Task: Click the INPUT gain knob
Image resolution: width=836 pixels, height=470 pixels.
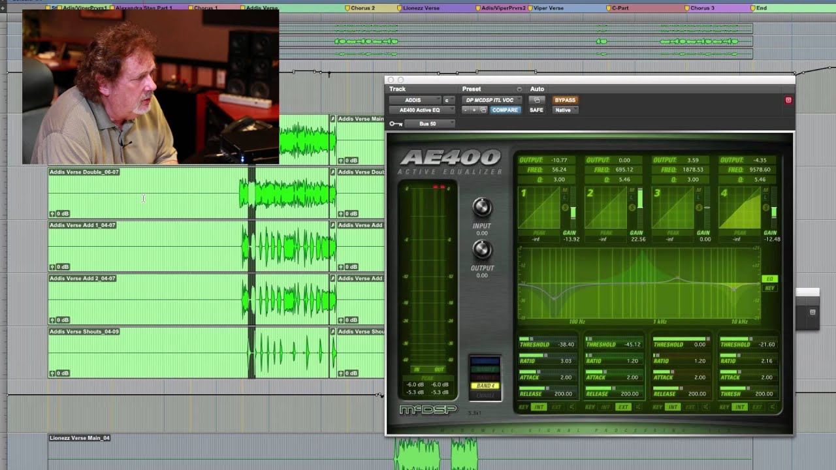Action: point(481,208)
